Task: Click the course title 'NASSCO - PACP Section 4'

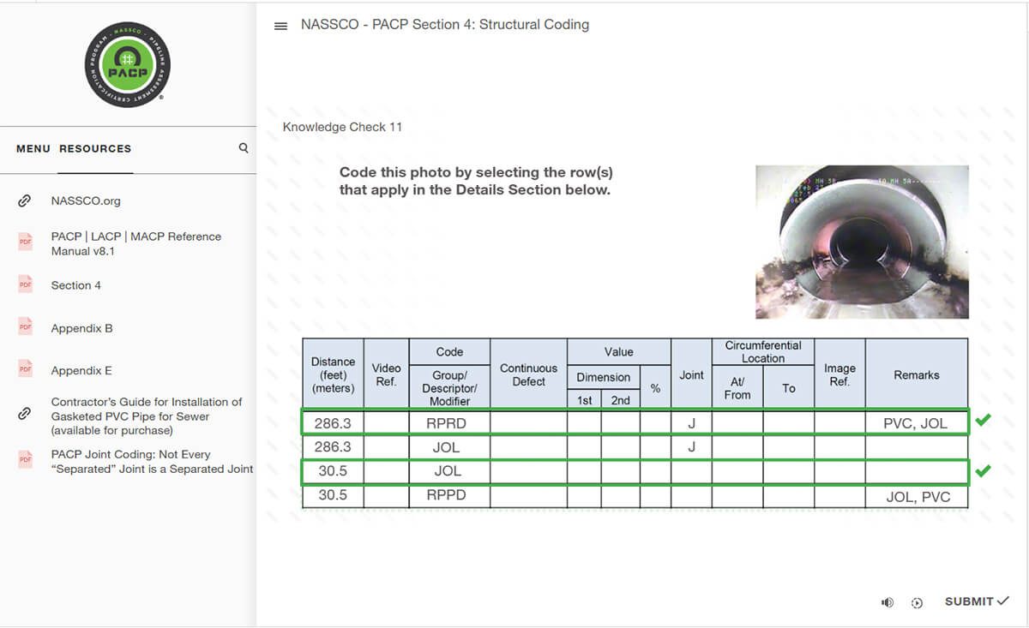Action: pyautogui.click(x=445, y=25)
